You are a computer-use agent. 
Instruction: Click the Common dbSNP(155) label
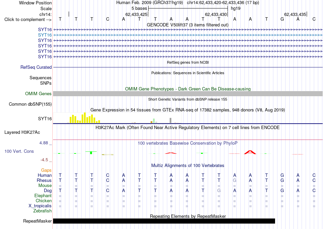pyautogui.click(x=30, y=104)
